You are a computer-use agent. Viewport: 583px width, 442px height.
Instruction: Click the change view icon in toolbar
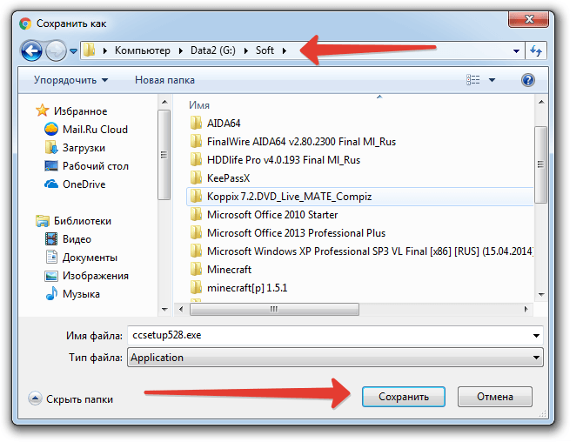473,80
